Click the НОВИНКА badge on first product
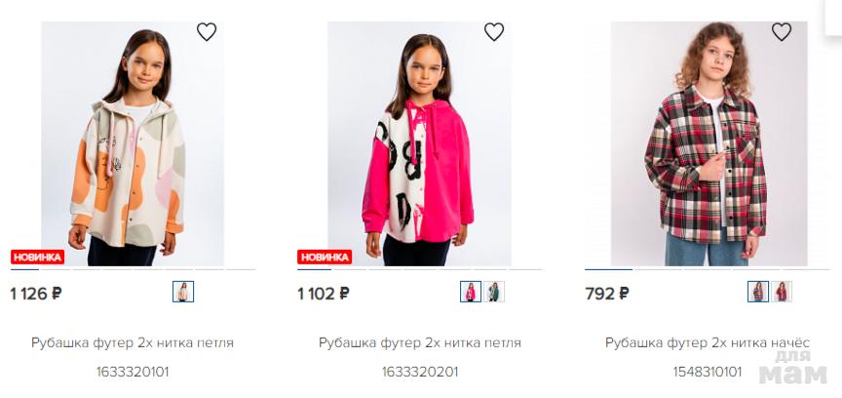 tap(37, 258)
